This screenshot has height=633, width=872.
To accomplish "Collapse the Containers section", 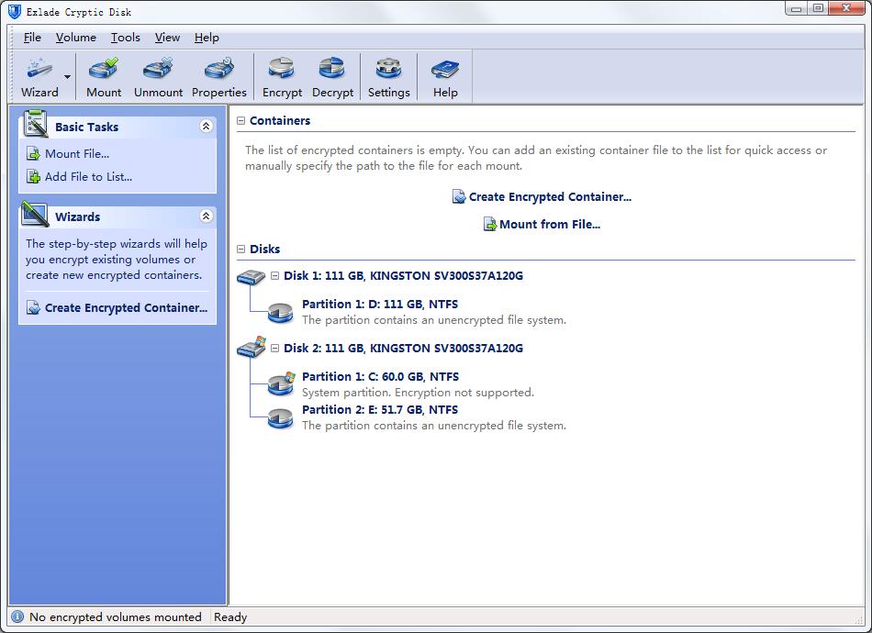I will (241, 121).
